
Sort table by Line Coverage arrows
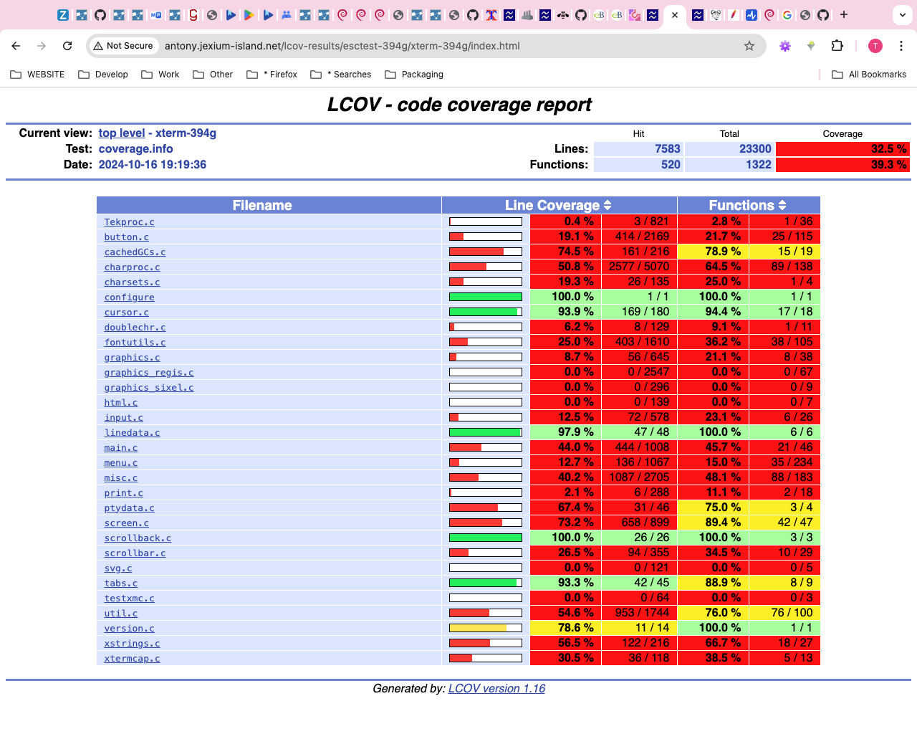click(608, 206)
